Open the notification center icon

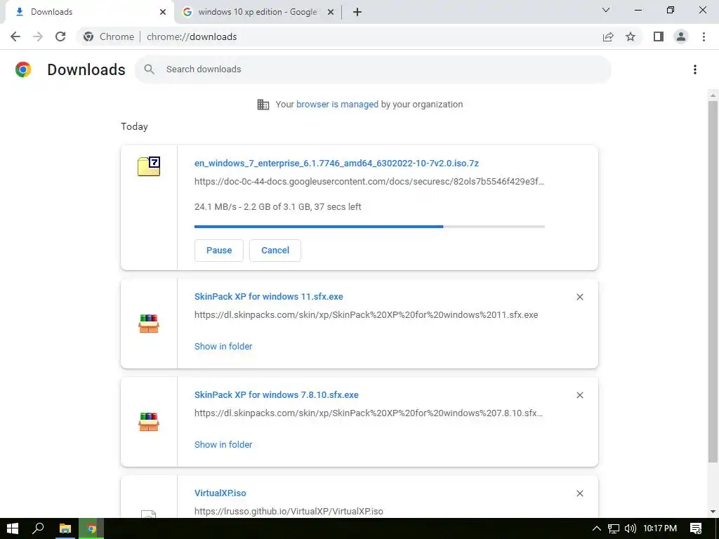click(696, 528)
